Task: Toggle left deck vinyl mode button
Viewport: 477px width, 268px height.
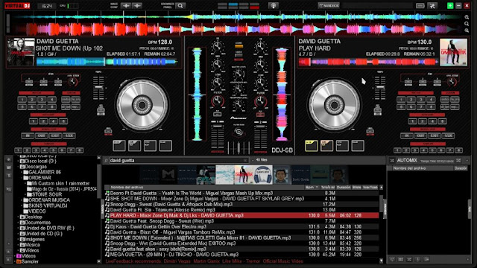Action: click(108, 131)
